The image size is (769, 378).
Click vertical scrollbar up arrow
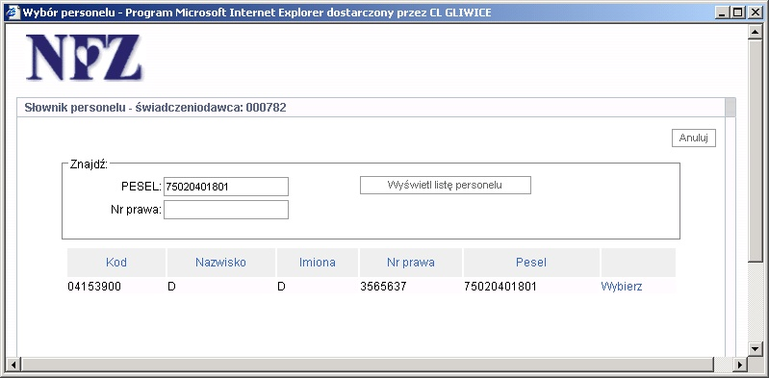756,33
